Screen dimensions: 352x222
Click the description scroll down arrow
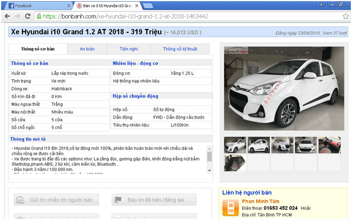(209, 171)
